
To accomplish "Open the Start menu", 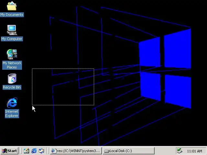I will pos(9,151).
